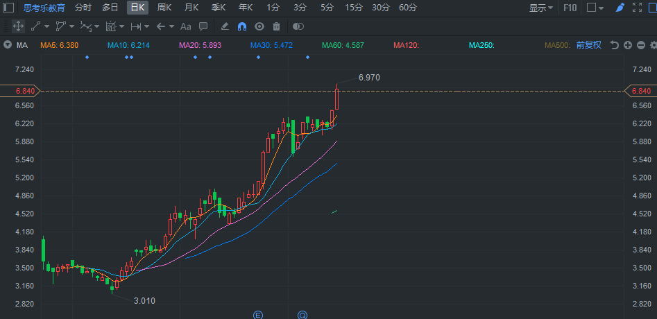The width and height of the screenshot is (657, 319).
Task: Switch to the 分时 tab
Action: pos(83,7)
